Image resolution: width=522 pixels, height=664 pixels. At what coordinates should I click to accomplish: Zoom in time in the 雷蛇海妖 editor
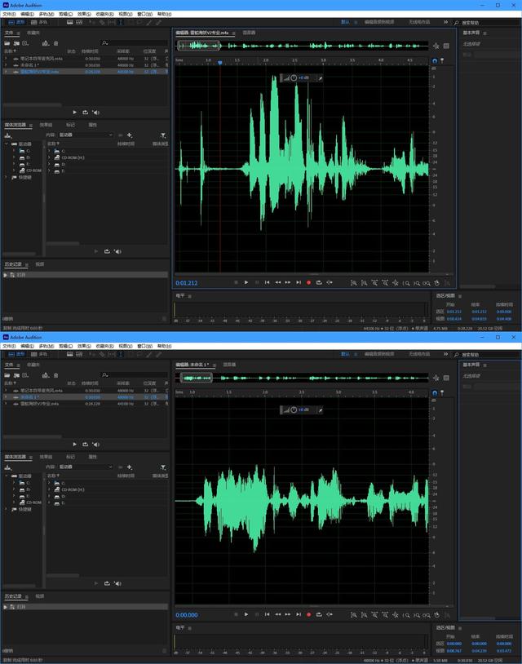click(x=374, y=283)
